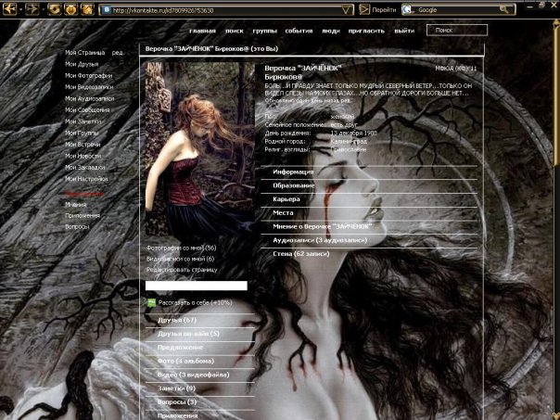Open the события top menu item
Screen dimensions: 560x420
click(x=299, y=31)
